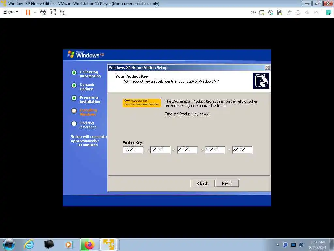Click the fourth Product Key field

click(x=215, y=150)
